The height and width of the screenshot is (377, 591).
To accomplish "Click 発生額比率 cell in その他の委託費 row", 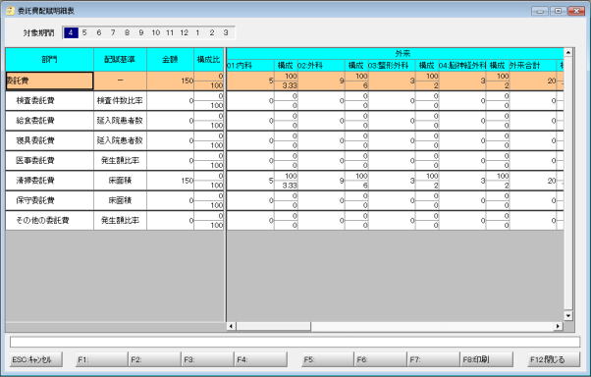I will [x=120, y=221].
